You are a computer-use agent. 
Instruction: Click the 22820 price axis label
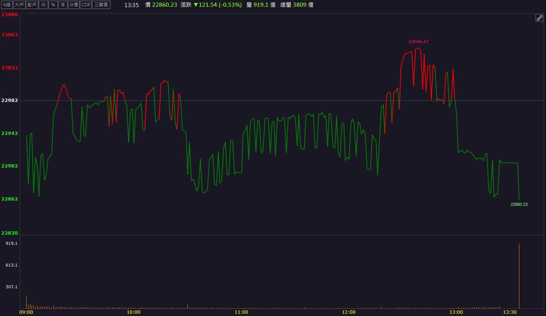(10, 233)
